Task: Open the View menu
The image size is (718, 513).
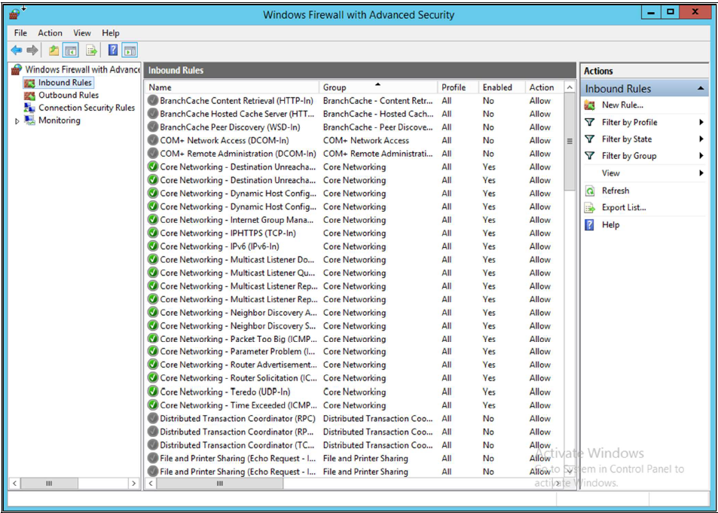Action: 82,33
